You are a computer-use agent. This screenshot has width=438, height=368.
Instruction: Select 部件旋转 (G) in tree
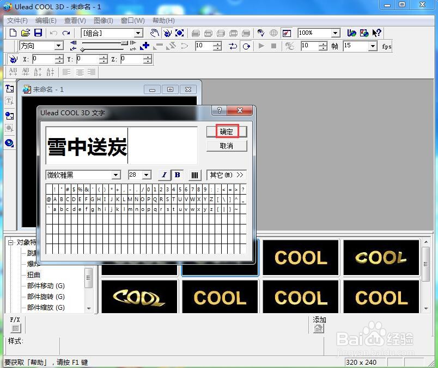tap(46, 297)
